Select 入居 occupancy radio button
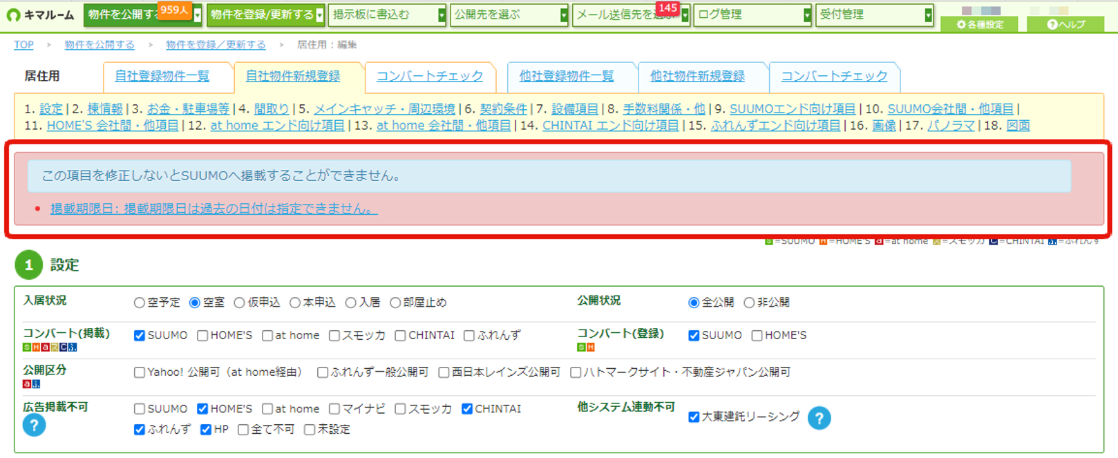The height and width of the screenshot is (458, 1118). (351, 303)
